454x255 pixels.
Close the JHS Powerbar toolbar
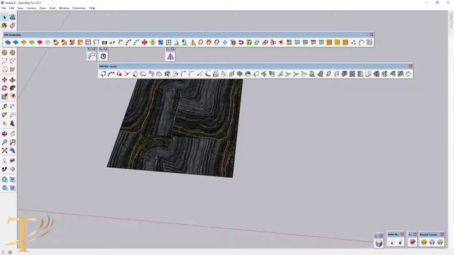(372, 35)
